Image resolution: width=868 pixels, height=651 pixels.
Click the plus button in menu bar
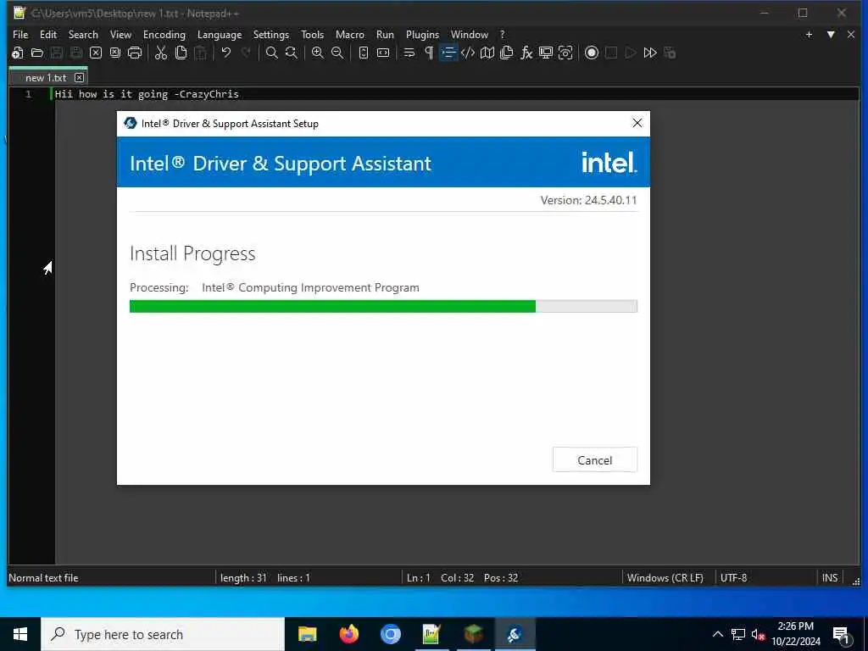click(809, 34)
